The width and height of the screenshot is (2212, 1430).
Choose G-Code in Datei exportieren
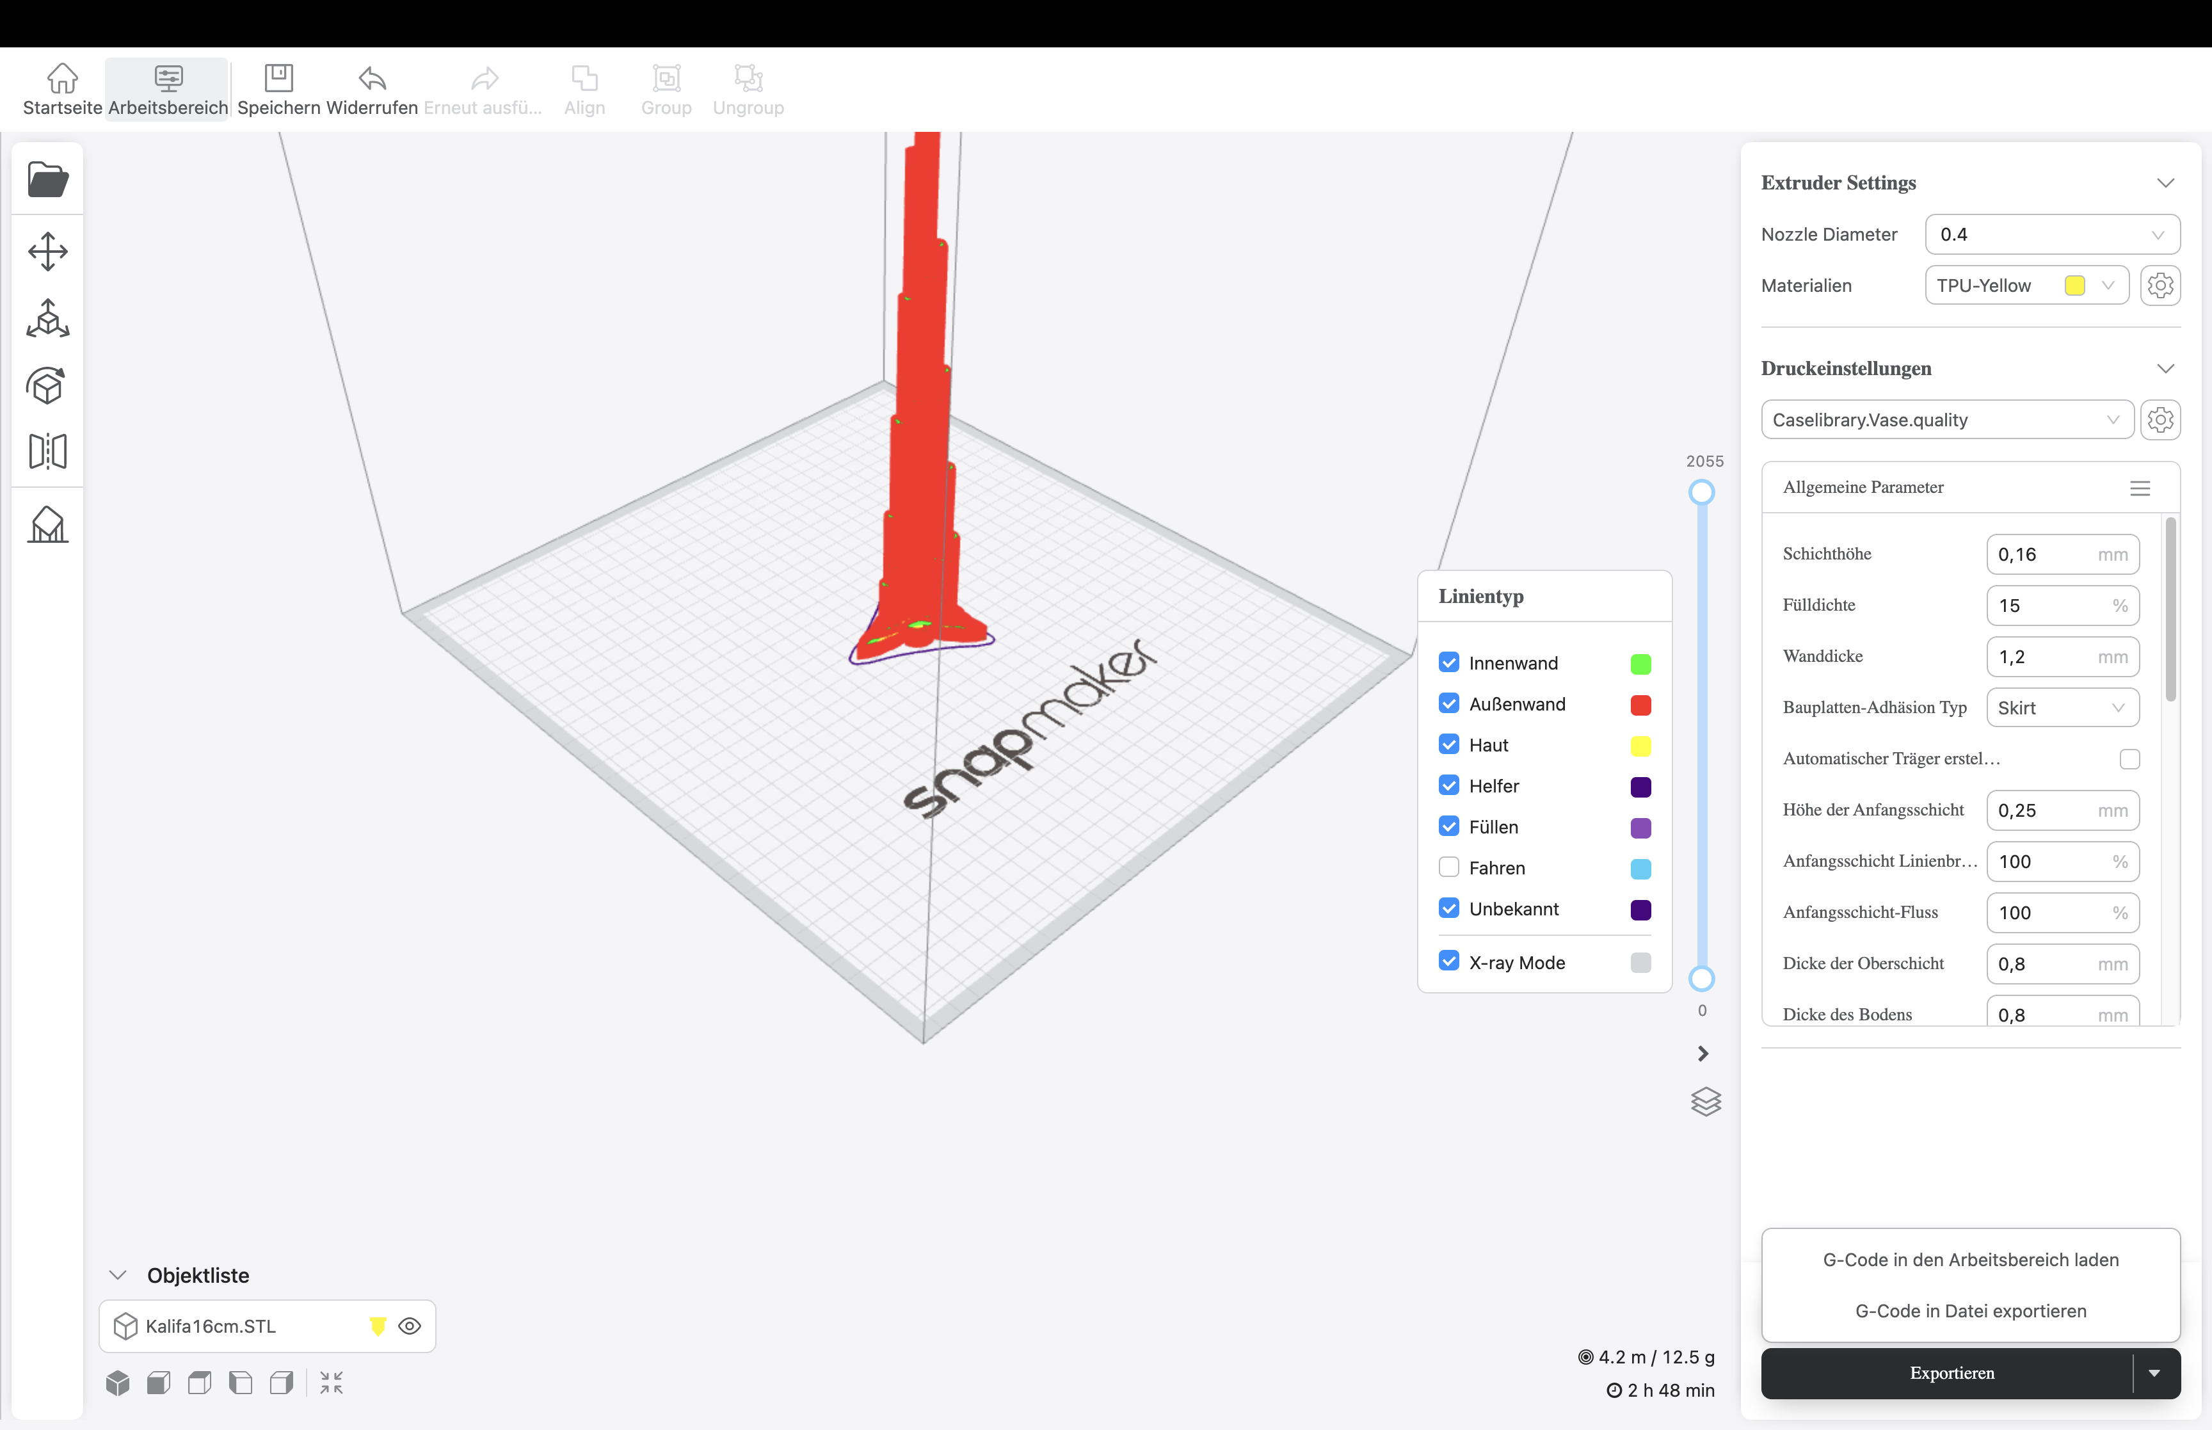[x=1969, y=1310]
